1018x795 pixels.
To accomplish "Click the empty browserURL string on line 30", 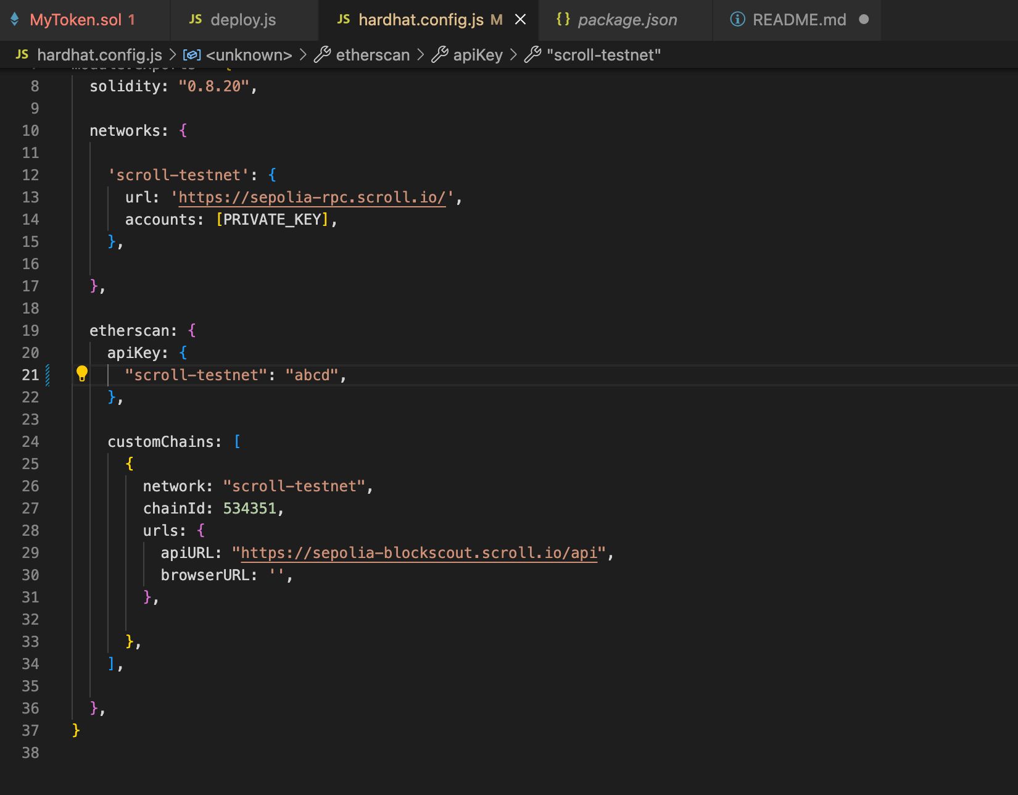I will pos(276,575).
